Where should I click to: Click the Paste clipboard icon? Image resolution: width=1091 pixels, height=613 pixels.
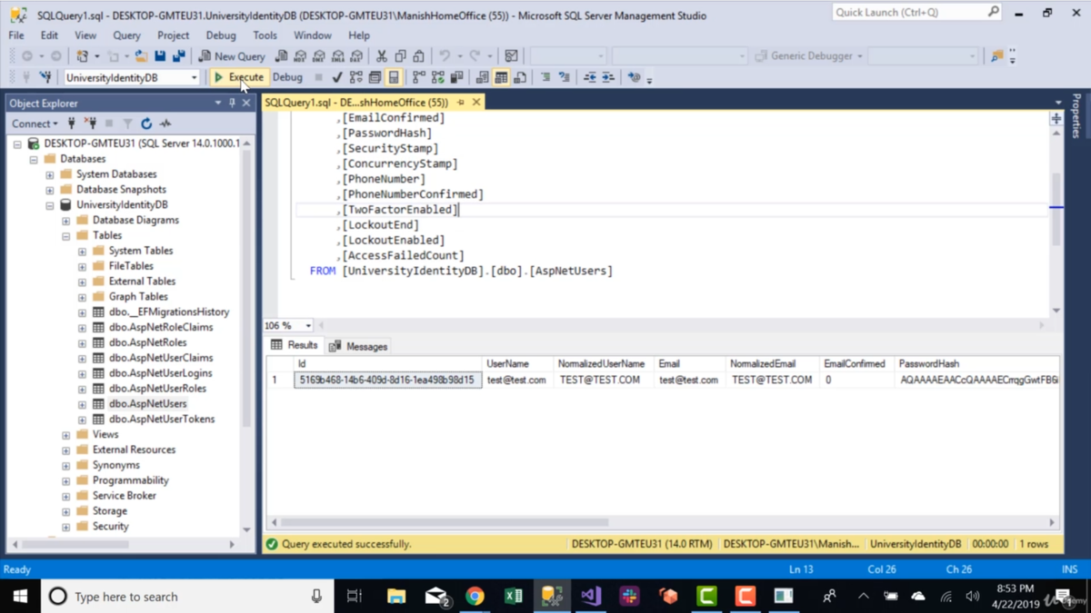(x=419, y=56)
